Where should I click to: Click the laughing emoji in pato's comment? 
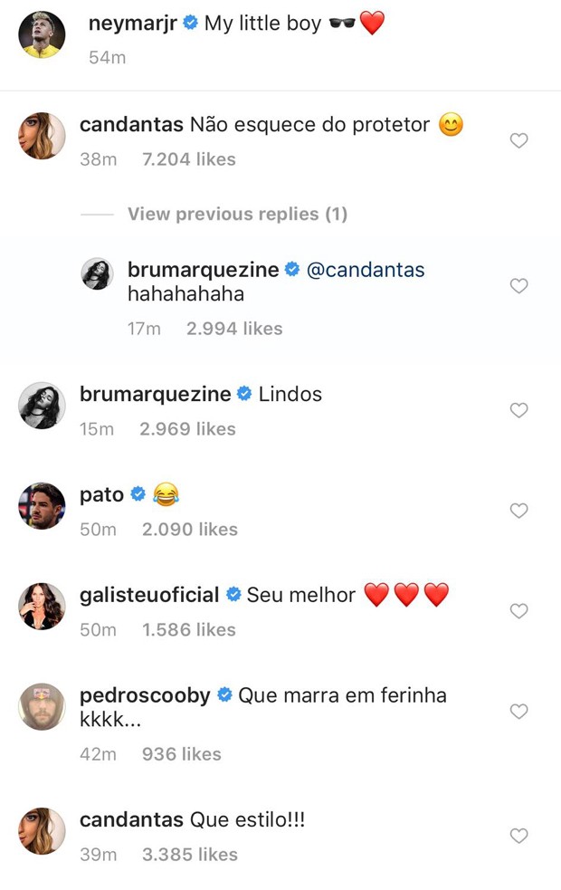166,494
